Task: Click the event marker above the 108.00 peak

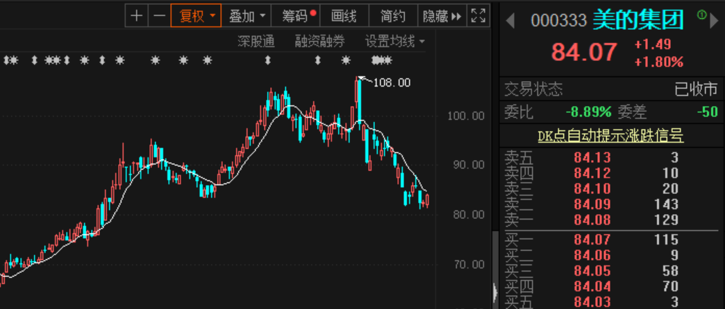Action: point(346,61)
